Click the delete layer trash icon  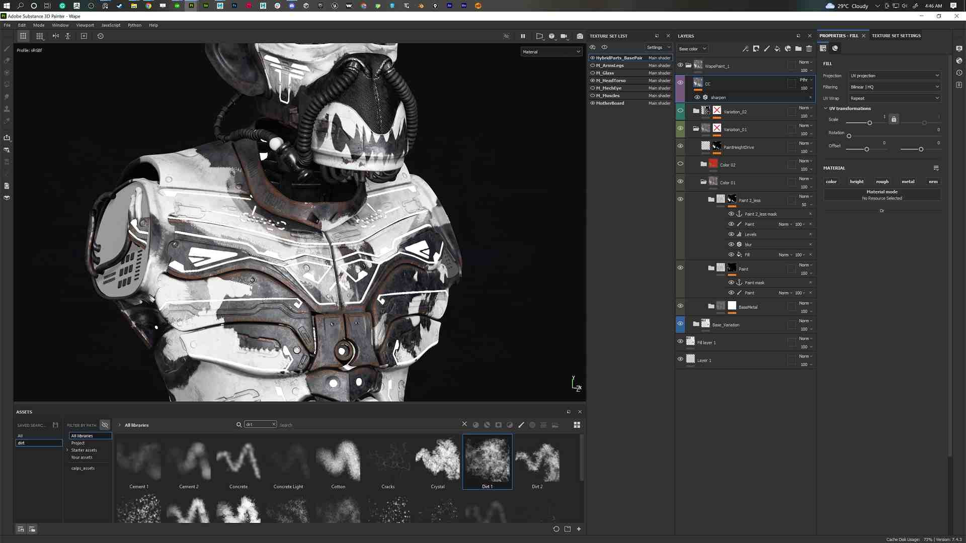(809, 49)
